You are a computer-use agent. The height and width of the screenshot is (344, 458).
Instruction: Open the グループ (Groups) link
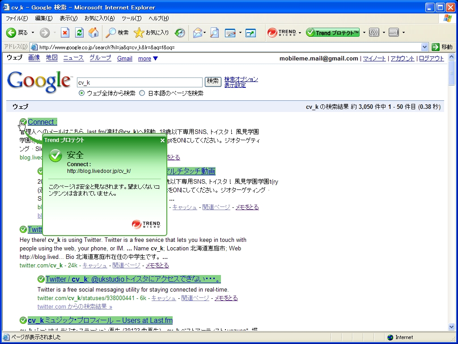point(100,58)
